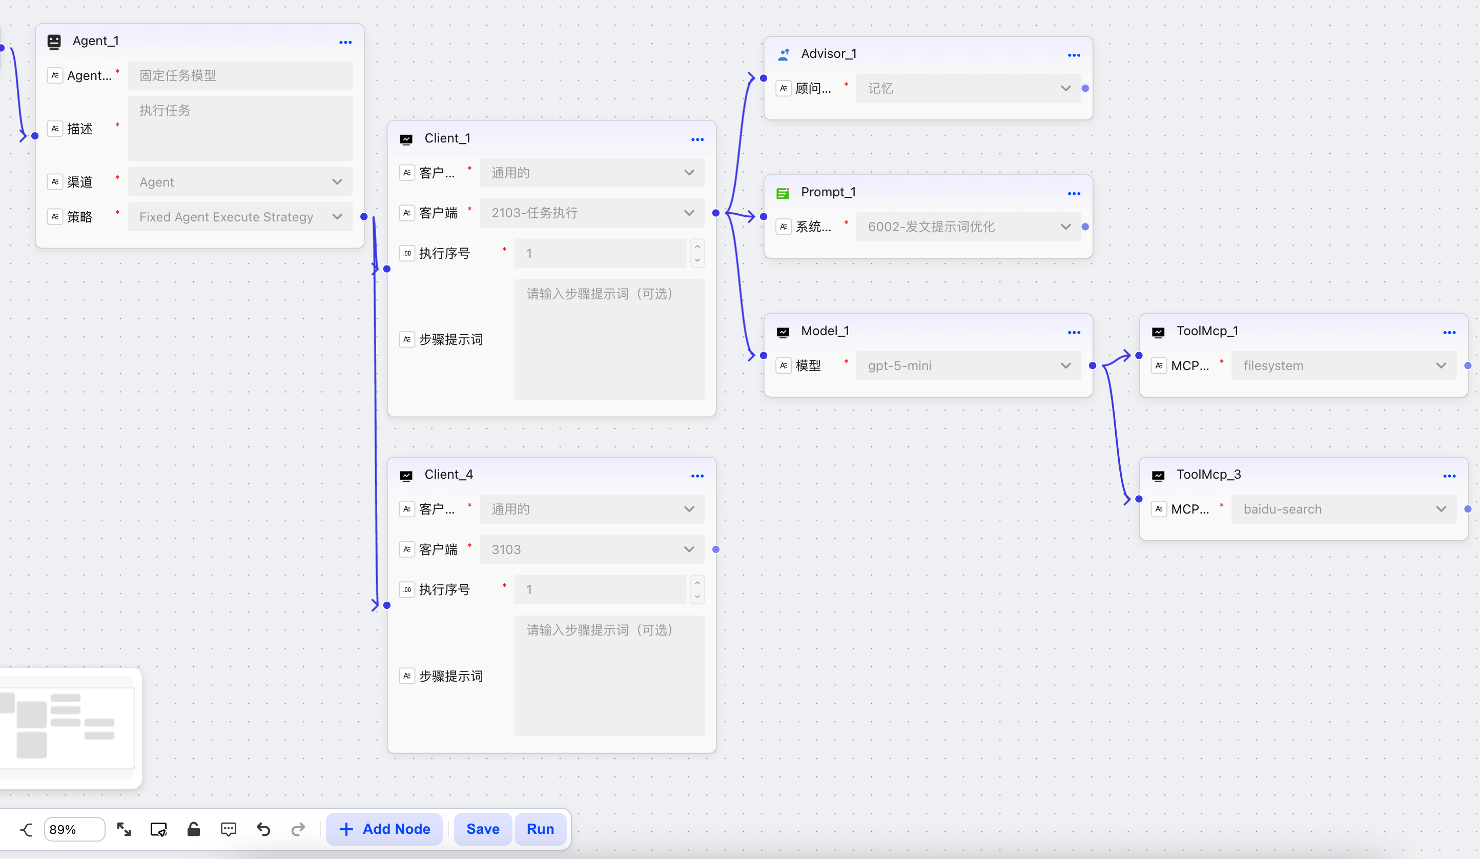The height and width of the screenshot is (859, 1480).
Task: Click the redo arrow in toolbar
Action: coord(298,829)
